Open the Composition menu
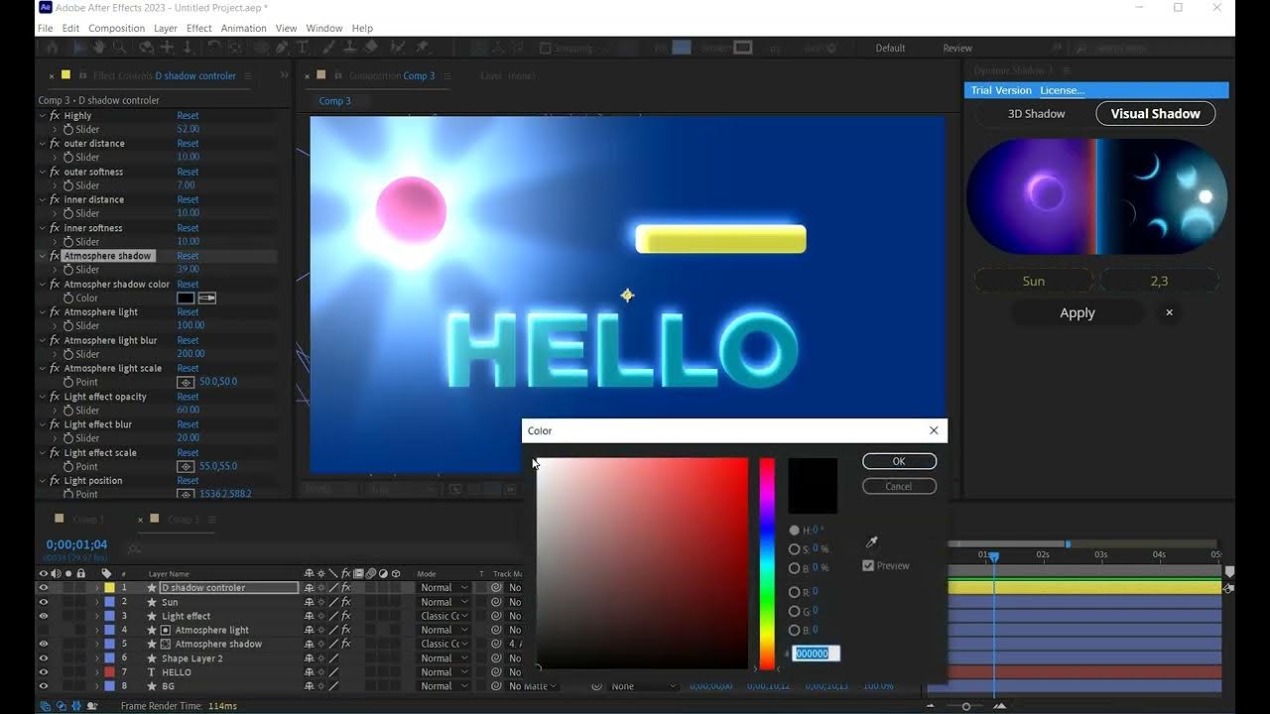The image size is (1270, 714). point(116,28)
